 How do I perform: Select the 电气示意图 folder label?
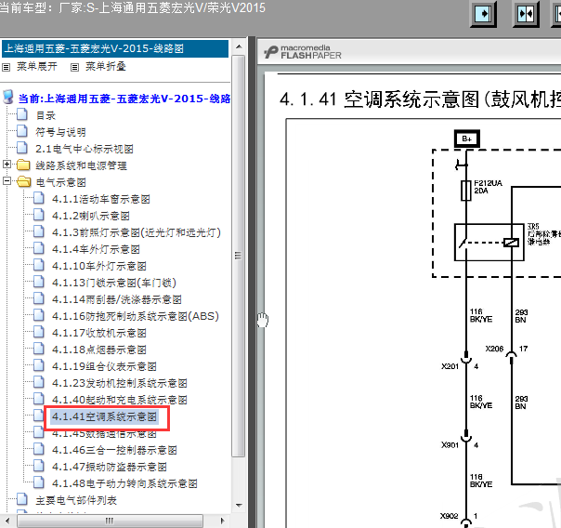coord(60,182)
